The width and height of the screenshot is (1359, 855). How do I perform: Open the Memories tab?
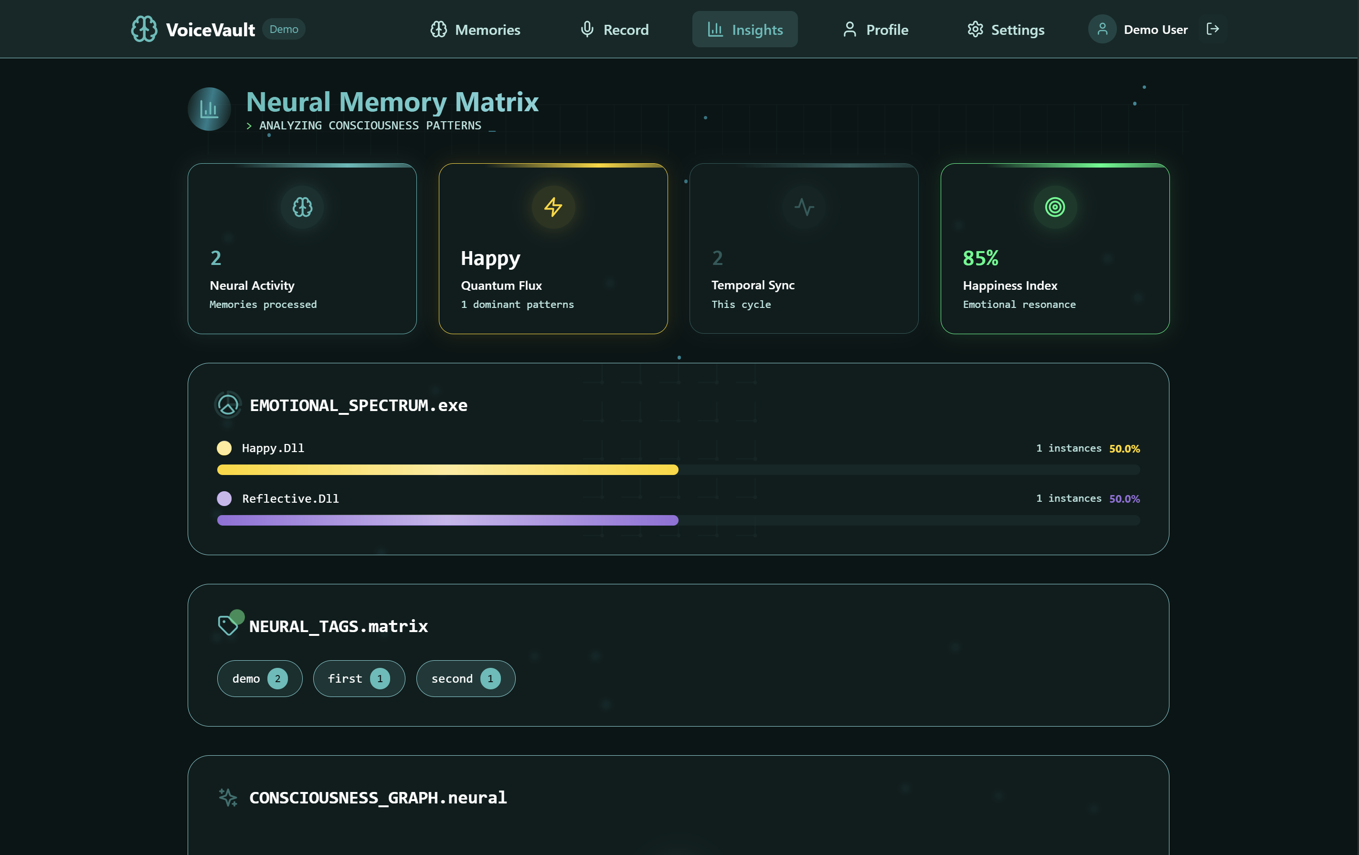475,29
